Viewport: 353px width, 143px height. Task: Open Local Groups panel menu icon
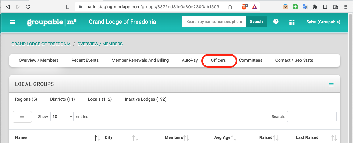click(331, 85)
